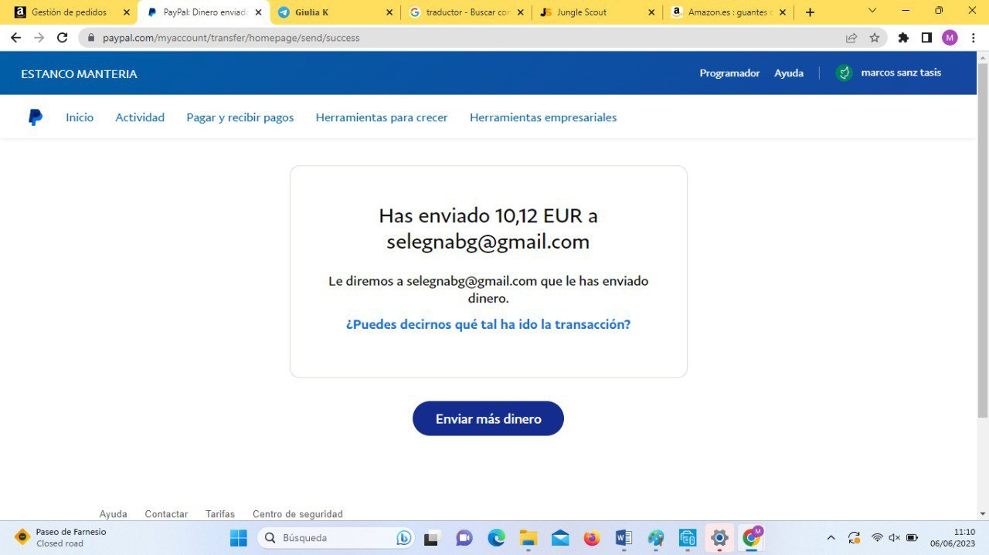Open the Inicio menu item
The image size is (989, 555).
[80, 117]
